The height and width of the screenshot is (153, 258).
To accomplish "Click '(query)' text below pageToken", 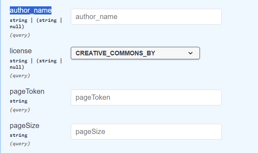I will [20, 110].
